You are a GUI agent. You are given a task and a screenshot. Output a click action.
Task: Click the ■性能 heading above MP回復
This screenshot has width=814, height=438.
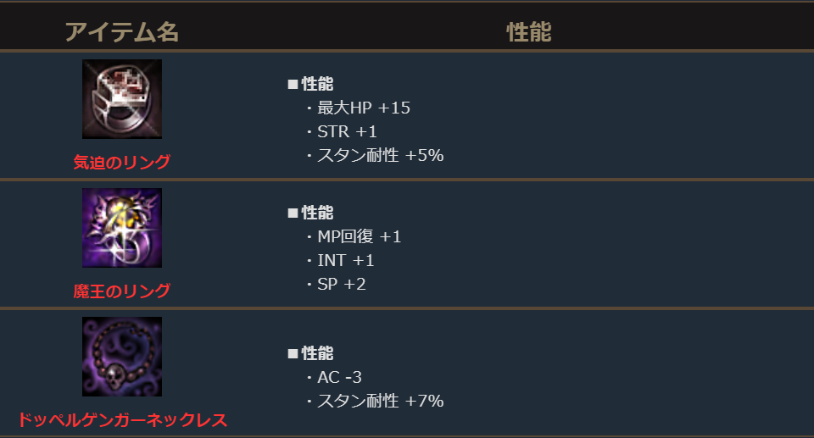pyautogui.click(x=310, y=213)
